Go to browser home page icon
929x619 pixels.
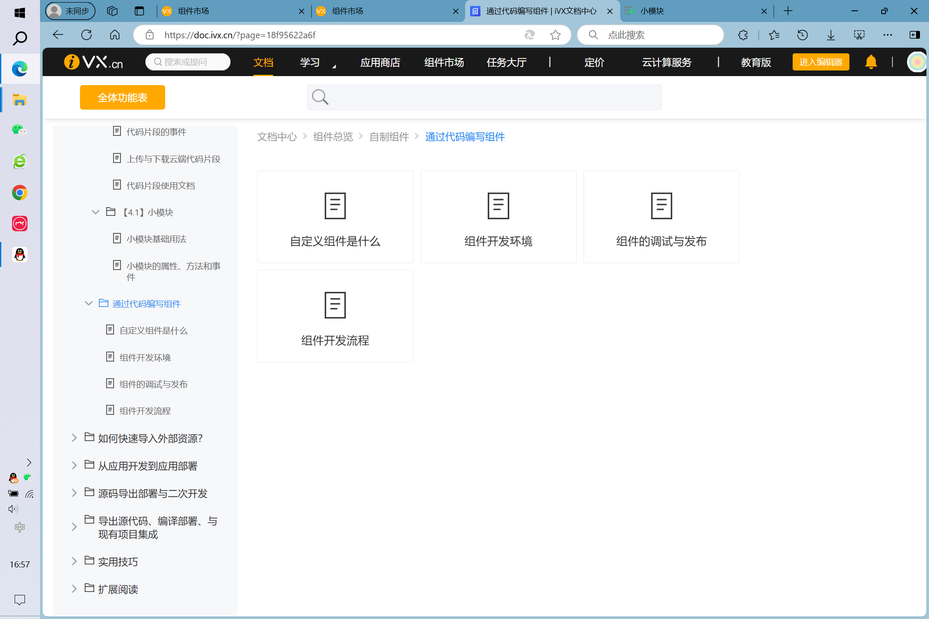pyautogui.click(x=115, y=35)
